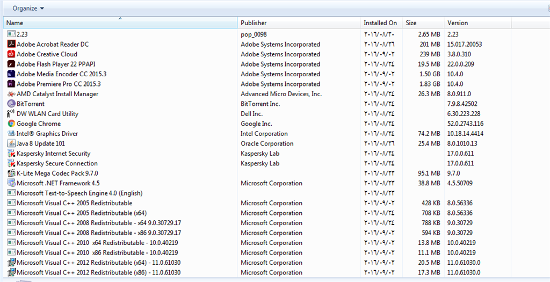Select DW WLAN Card Utility name

(48, 114)
